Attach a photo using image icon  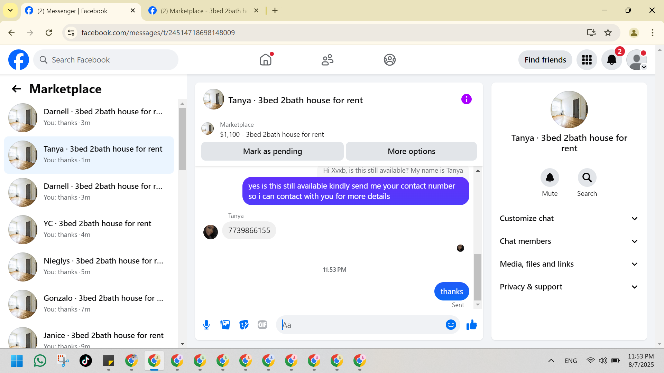coord(225,325)
